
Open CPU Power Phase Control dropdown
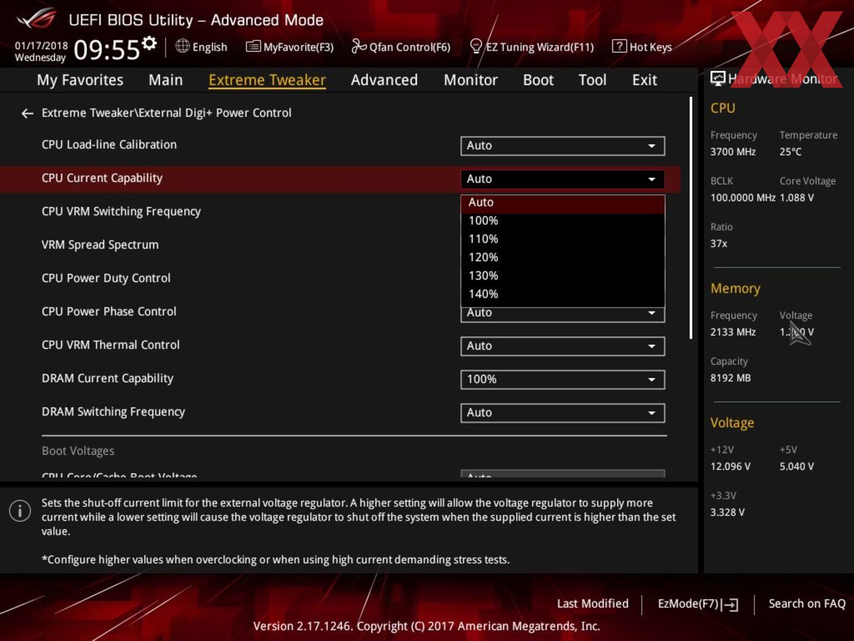pyautogui.click(x=563, y=315)
